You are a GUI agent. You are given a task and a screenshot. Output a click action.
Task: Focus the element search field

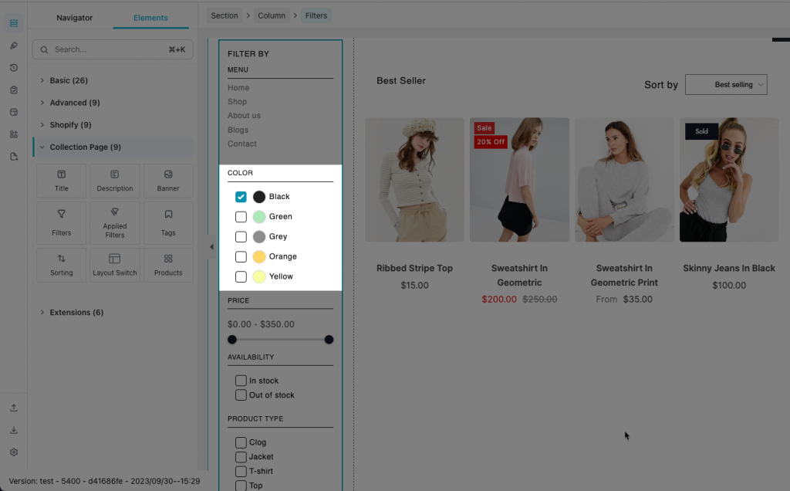[113, 49]
